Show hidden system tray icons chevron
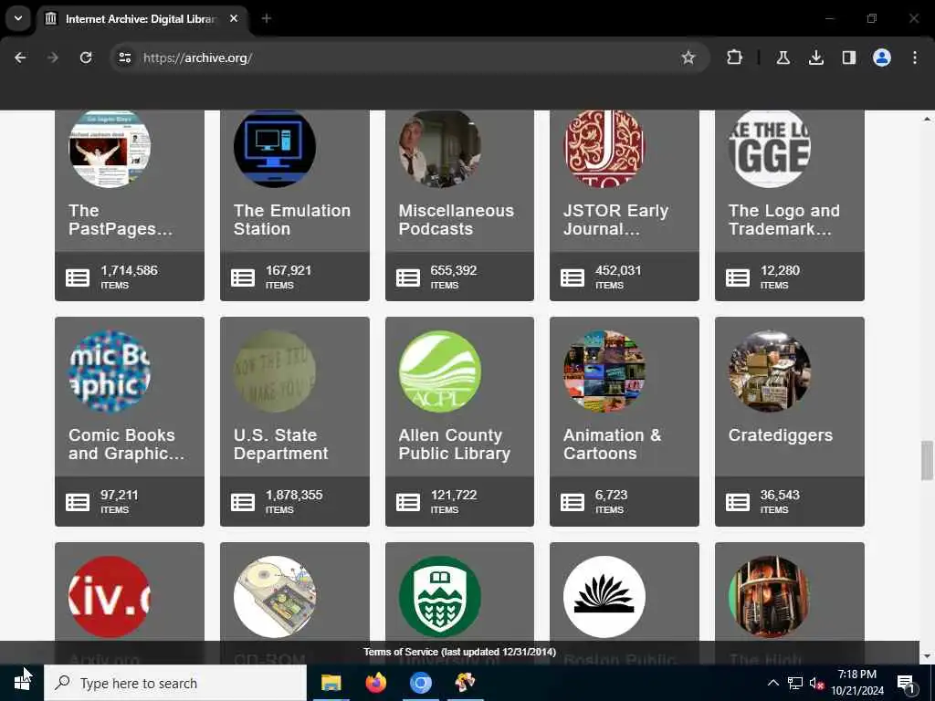 pos(772,683)
